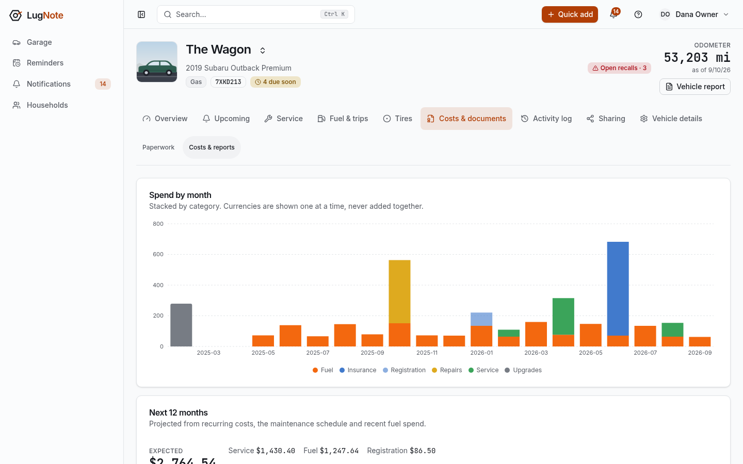Click the DO user avatar

665,14
